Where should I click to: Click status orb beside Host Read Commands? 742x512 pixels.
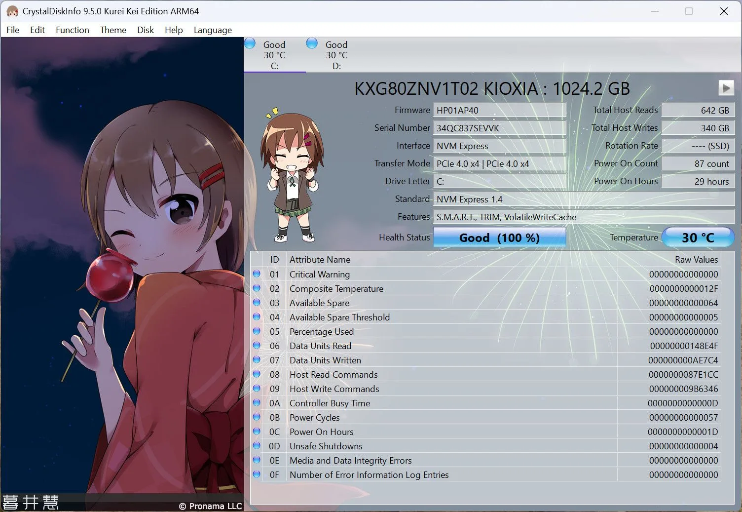257,374
